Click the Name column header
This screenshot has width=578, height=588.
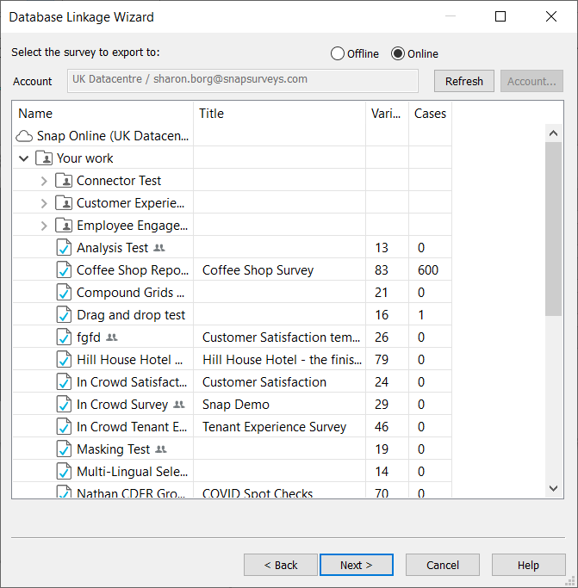pyautogui.click(x=103, y=114)
